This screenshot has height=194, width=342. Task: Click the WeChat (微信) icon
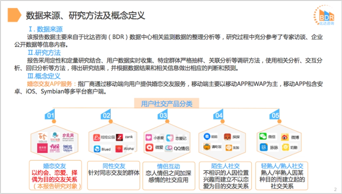click(263, 136)
